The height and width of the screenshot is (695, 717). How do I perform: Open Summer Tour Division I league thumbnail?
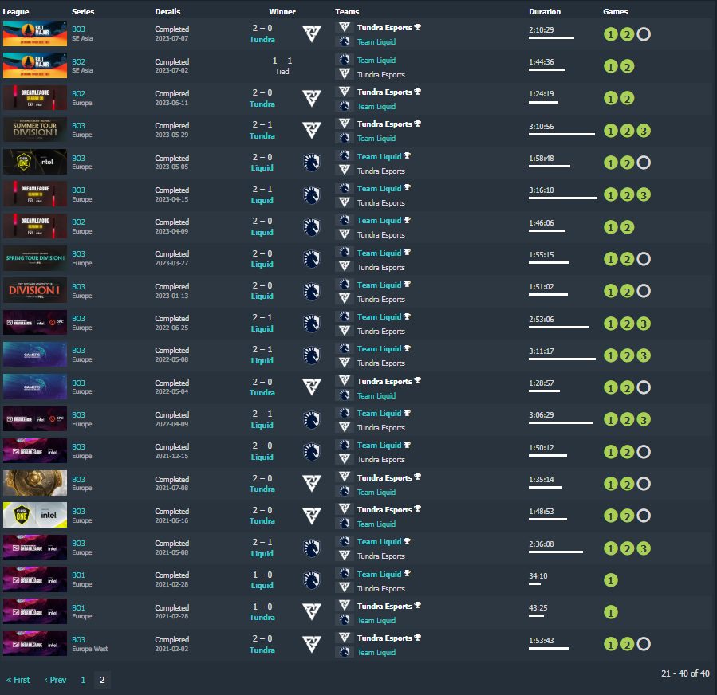34,130
